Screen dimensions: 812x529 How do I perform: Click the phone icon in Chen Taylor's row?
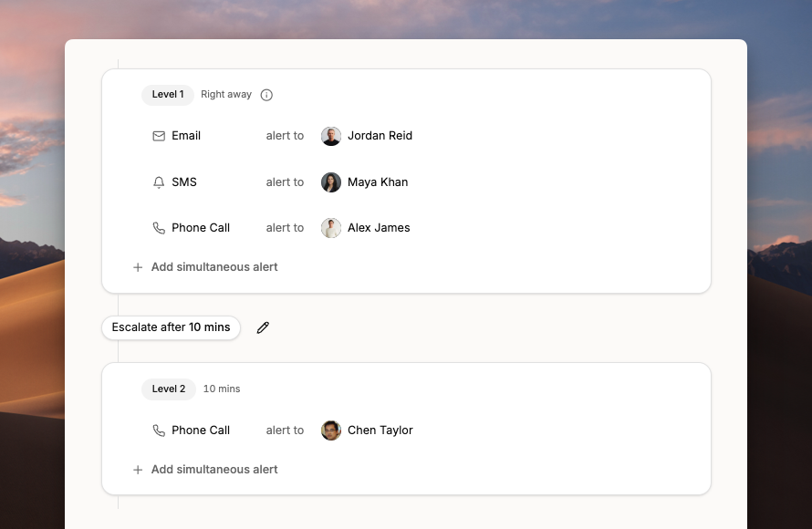coord(159,430)
